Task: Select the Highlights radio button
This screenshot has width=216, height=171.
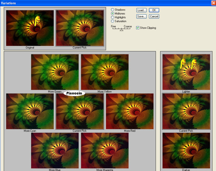Action: pos(113,17)
